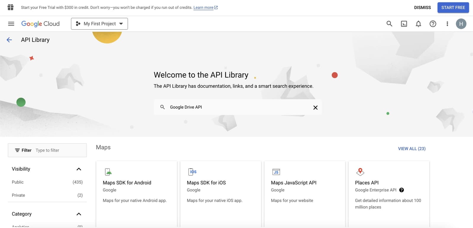Click the Places API pin icon
The height and width of the screenshot is (228, 473).
[360, 172]
